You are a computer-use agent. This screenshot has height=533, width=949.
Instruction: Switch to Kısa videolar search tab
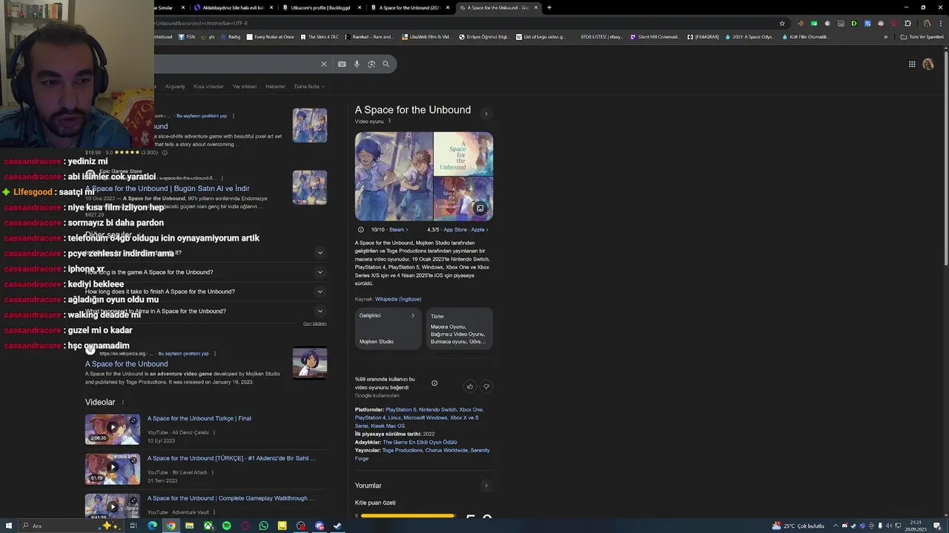208,87
